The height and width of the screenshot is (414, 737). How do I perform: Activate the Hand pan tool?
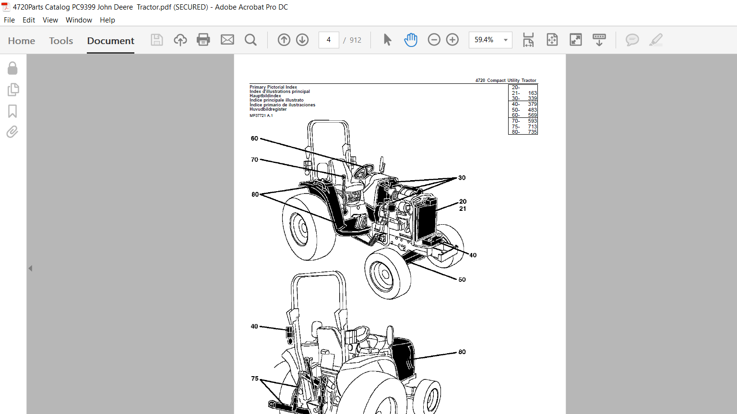(411, 40)
